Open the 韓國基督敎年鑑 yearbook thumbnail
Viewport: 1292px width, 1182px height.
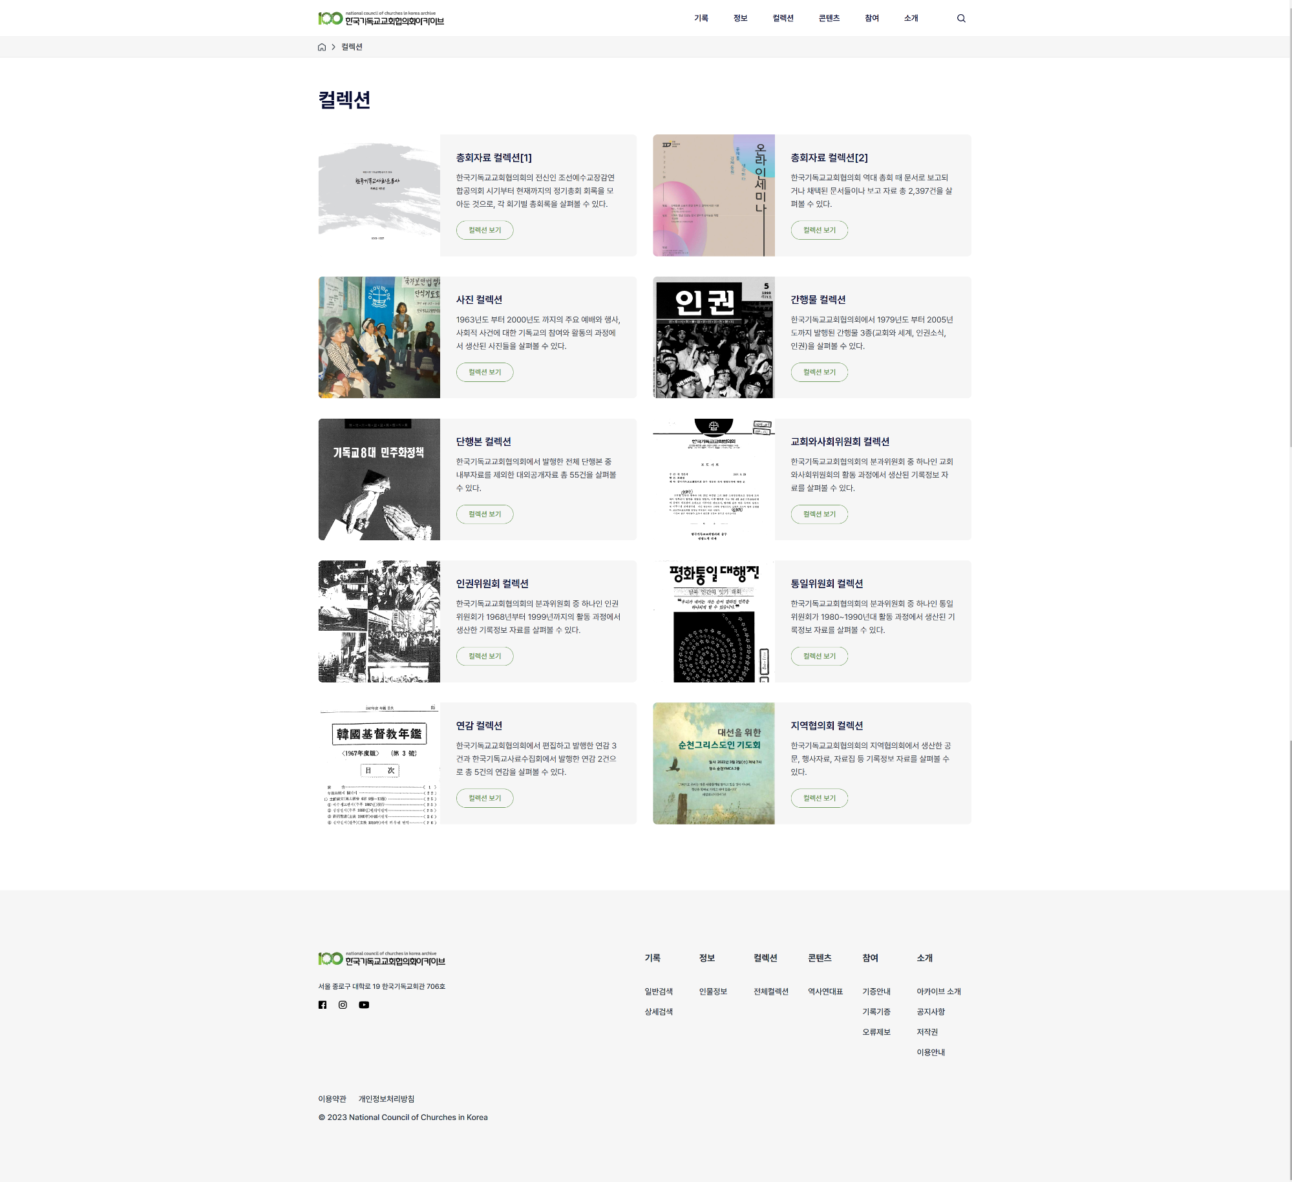(379, 763)
